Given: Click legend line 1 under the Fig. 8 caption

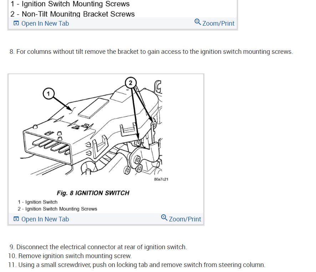Looking at the screenshot, I should click(x=38, y=202).
